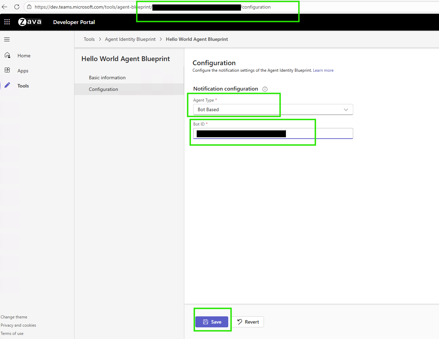Save the notification configuration

[212, 322]
